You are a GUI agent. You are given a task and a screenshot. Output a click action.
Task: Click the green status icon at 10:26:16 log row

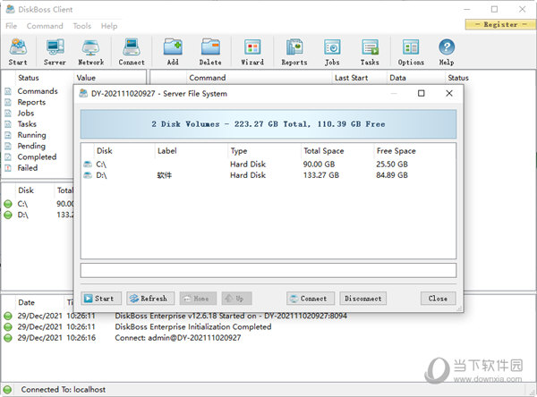8,338
